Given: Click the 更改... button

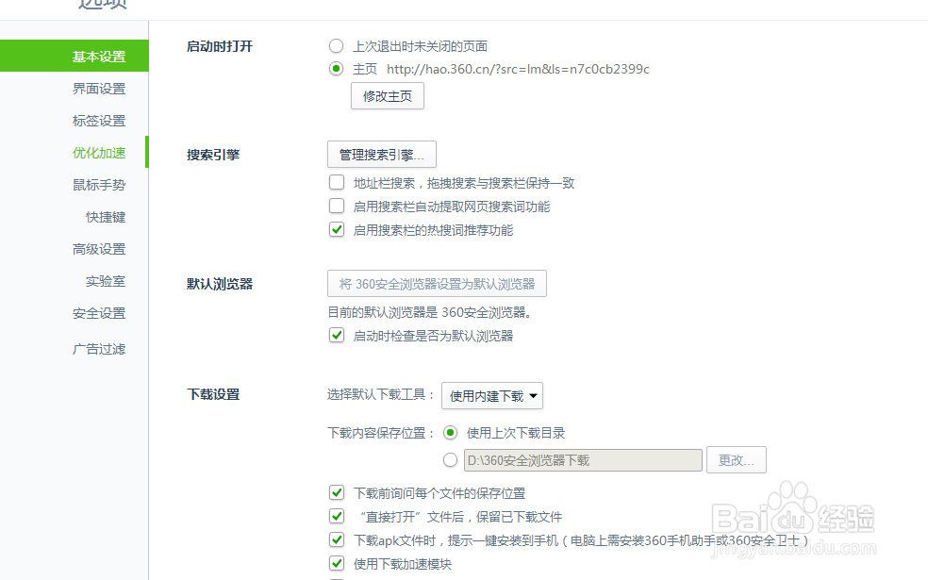Looking at the screenshot, I should [x=737, y=460].
